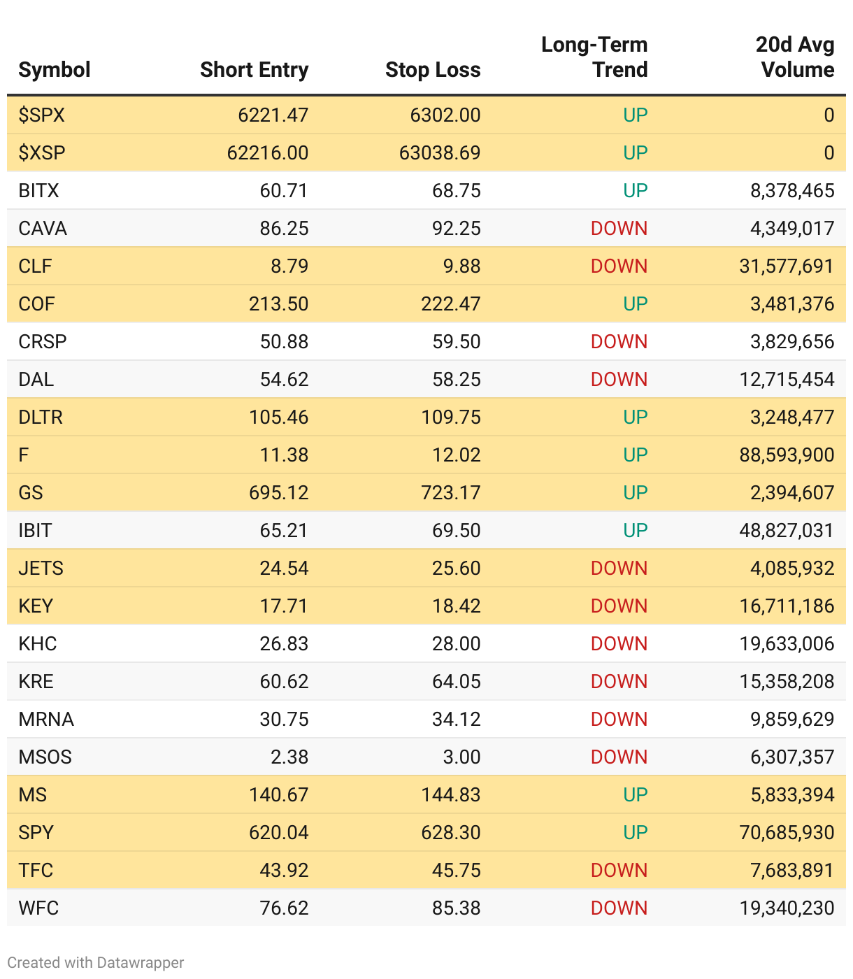Select the WFC symbol cell
The width and height of the screenshot is (853, 979).
point(38,908)
